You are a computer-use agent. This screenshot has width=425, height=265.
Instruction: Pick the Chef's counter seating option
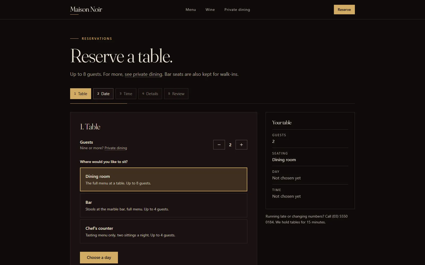click(x=164, y=231)
